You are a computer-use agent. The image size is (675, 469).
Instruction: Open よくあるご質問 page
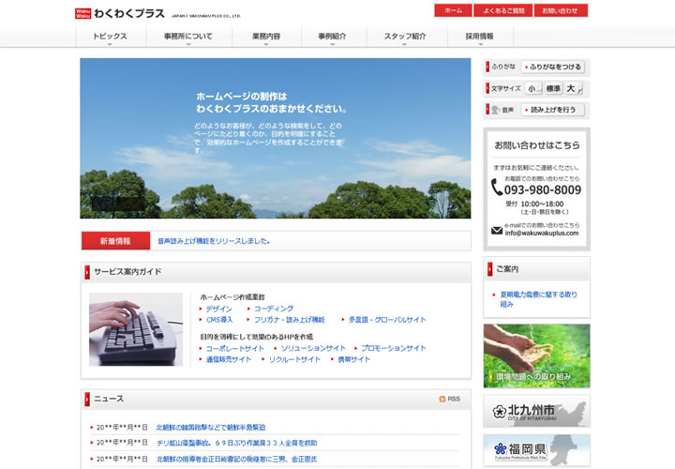pos(503,10)
